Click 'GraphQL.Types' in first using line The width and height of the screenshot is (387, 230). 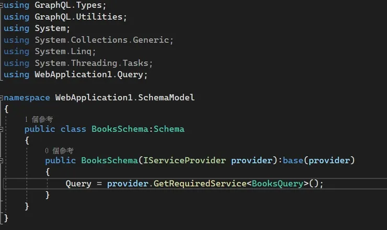[x=68, y=5]
